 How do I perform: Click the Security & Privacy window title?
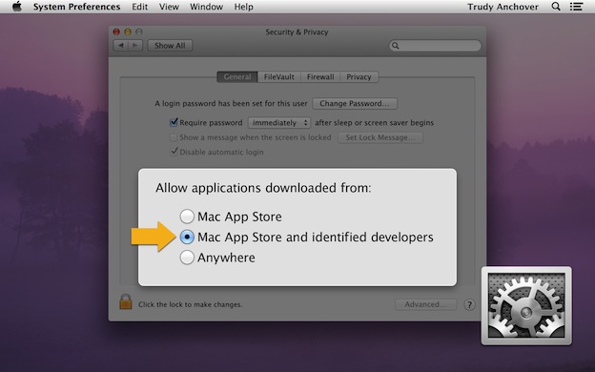click(x=297, y=31)
